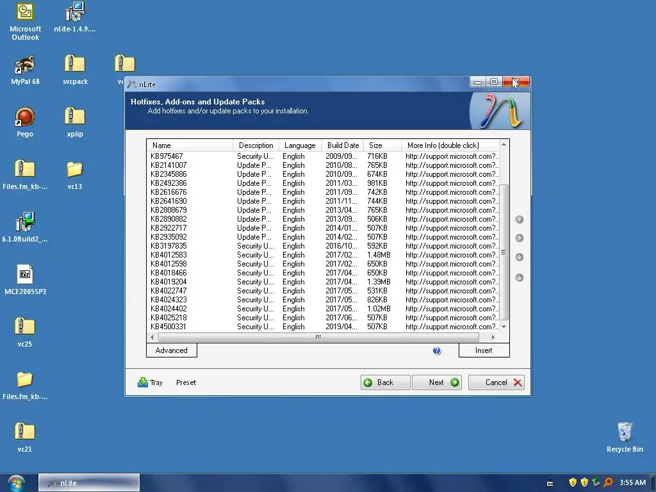Sort list by Description column header
Image resolution: width=656 pixels, height=492 pixels.
(256, 145)
